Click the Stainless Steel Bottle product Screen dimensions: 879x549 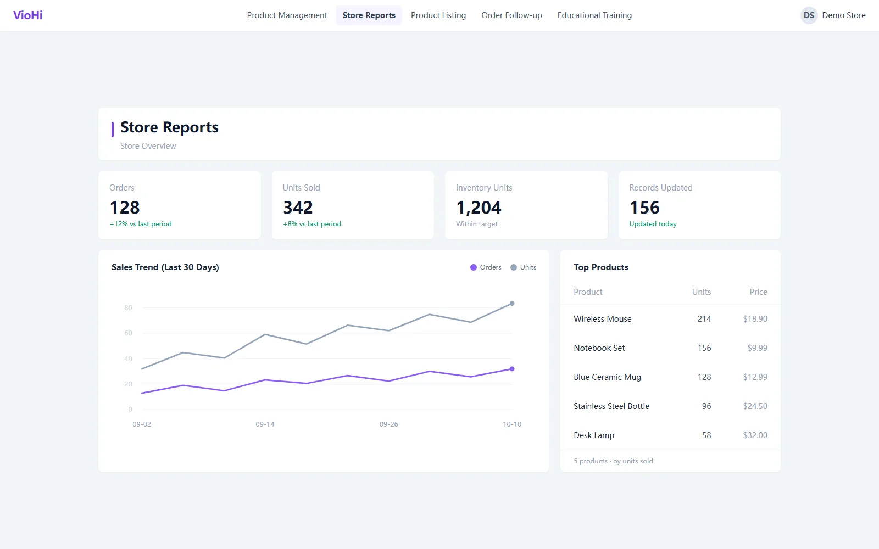[x=611, y=406]
